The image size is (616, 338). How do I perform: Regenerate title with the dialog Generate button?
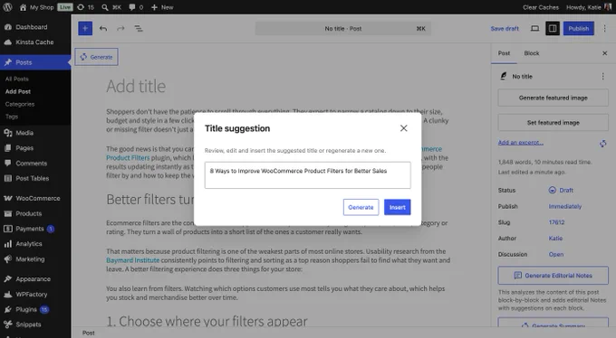361,207
